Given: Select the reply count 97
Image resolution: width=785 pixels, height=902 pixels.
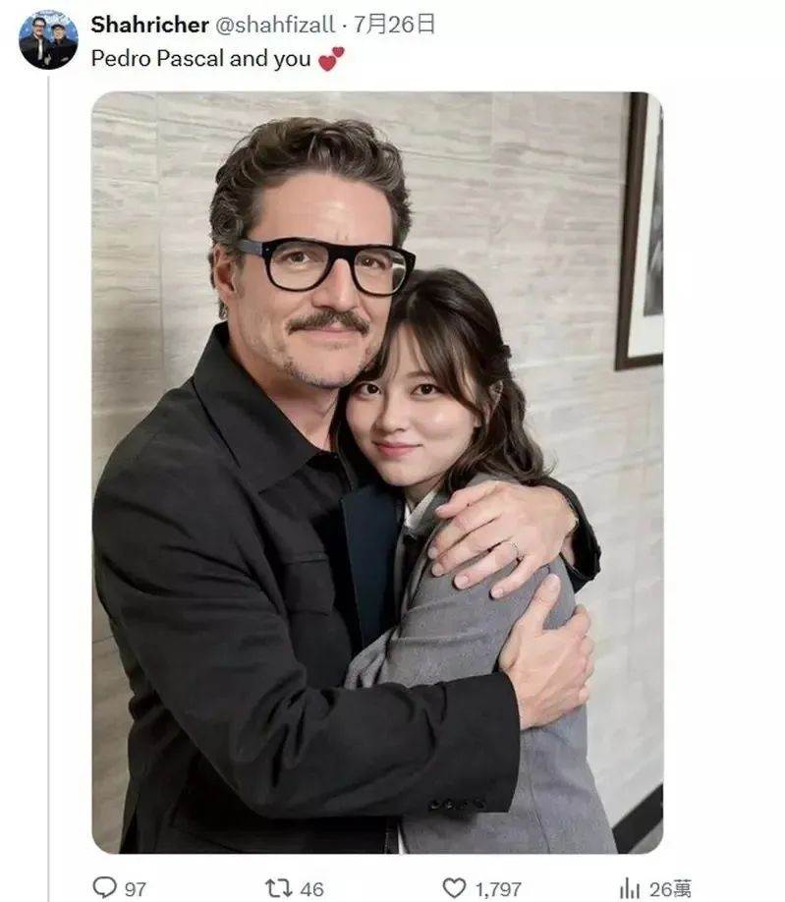Looking at the screenshot, I should point(136,889).
